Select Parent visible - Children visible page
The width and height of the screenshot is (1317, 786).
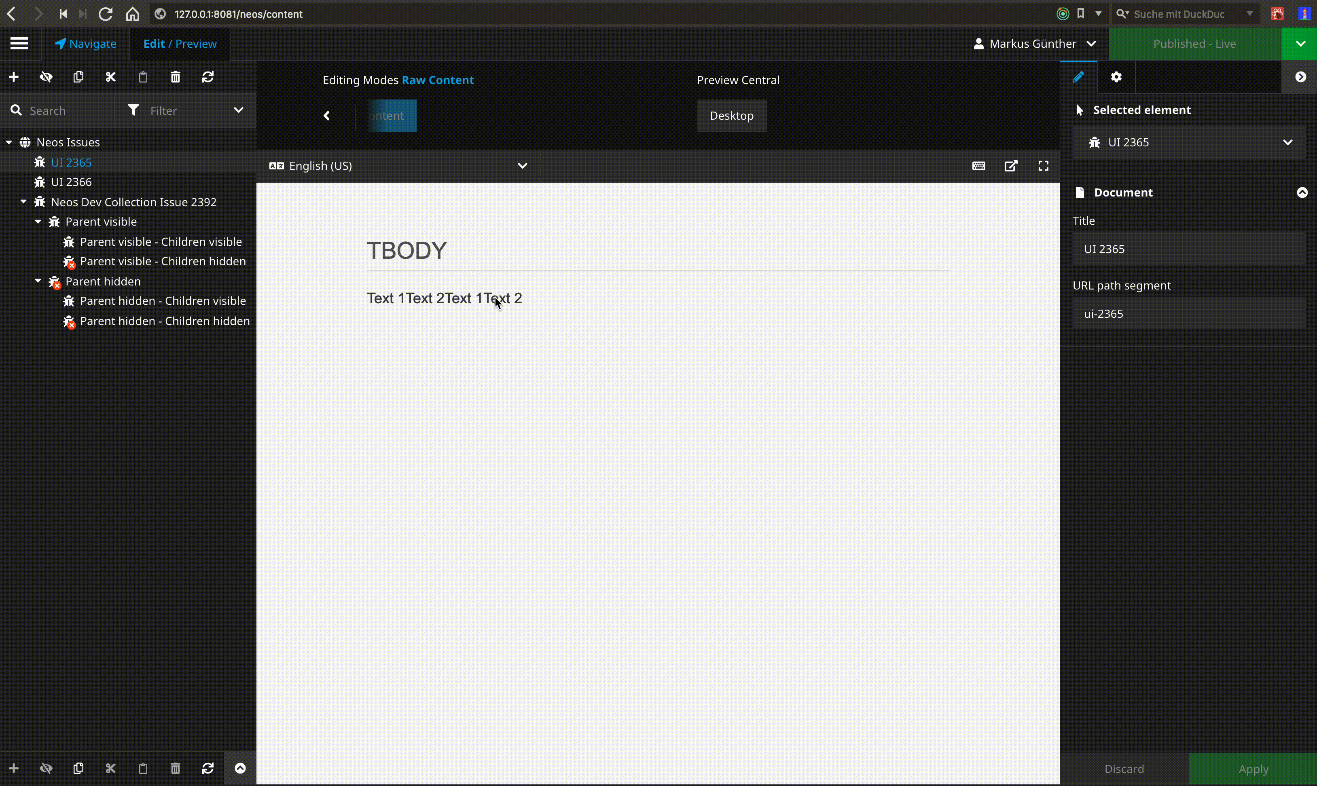161,242
